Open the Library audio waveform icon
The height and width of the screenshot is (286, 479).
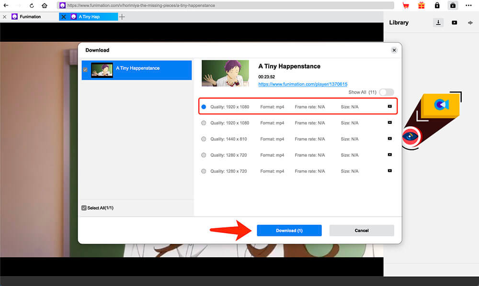(470, 22)
